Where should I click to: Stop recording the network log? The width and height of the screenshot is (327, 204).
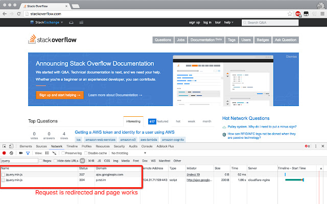pos(4,153)
